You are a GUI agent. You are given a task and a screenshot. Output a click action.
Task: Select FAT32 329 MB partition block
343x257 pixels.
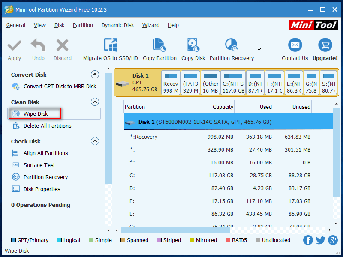(x=190, y=83)
